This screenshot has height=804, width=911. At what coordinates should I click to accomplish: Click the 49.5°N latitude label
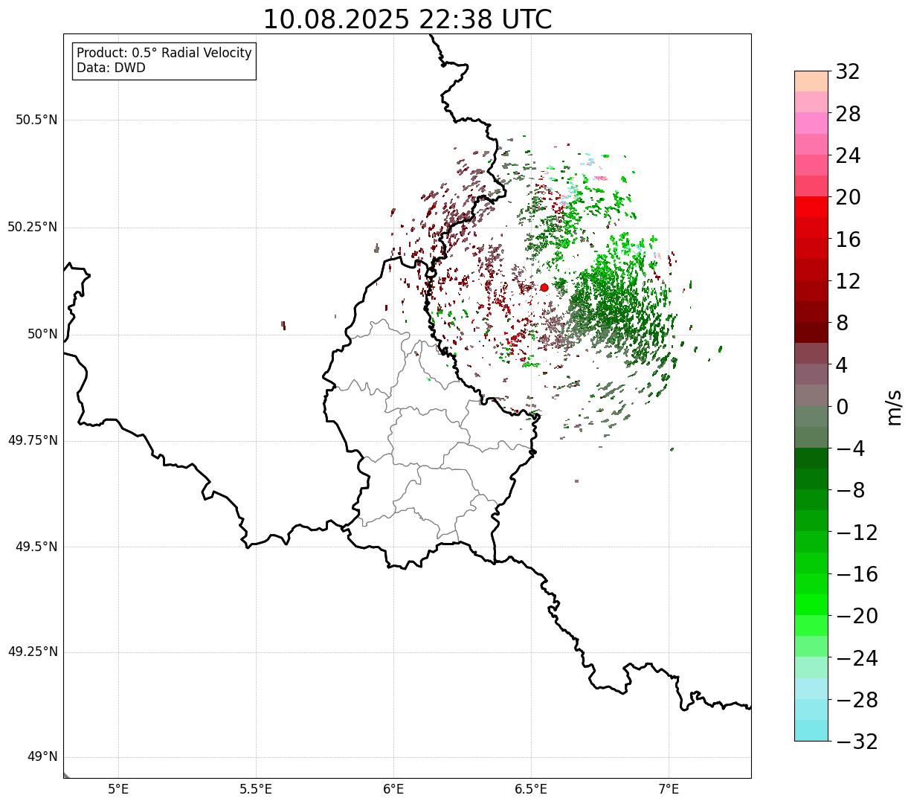[x=36, y=547]
